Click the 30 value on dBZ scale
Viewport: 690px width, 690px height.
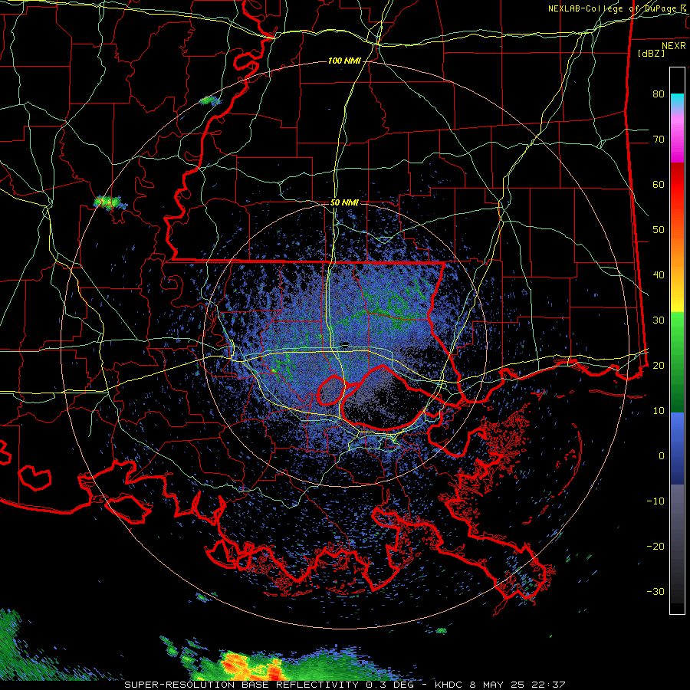coord(659,320)
